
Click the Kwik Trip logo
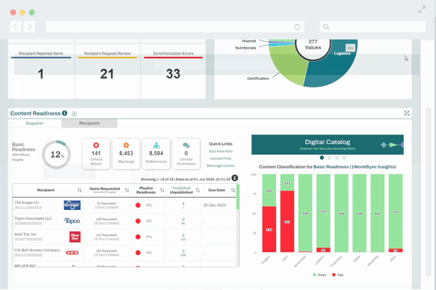75,237
